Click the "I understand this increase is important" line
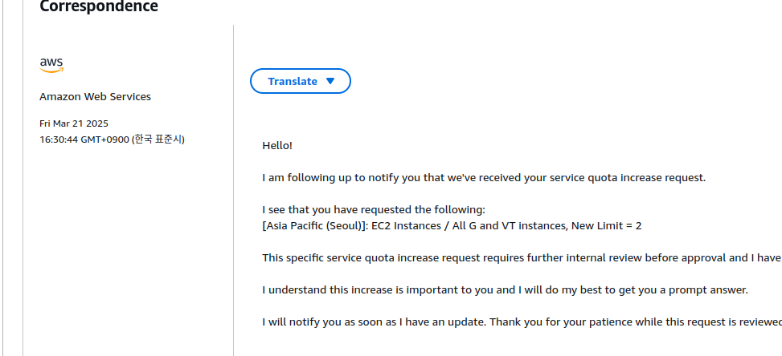782x356 pixels. coord(506,290)
